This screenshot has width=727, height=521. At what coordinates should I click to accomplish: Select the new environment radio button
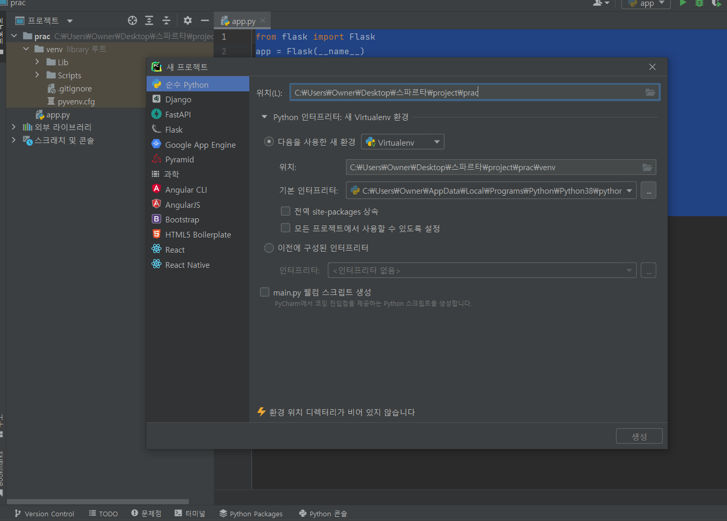tap(269, 141)
